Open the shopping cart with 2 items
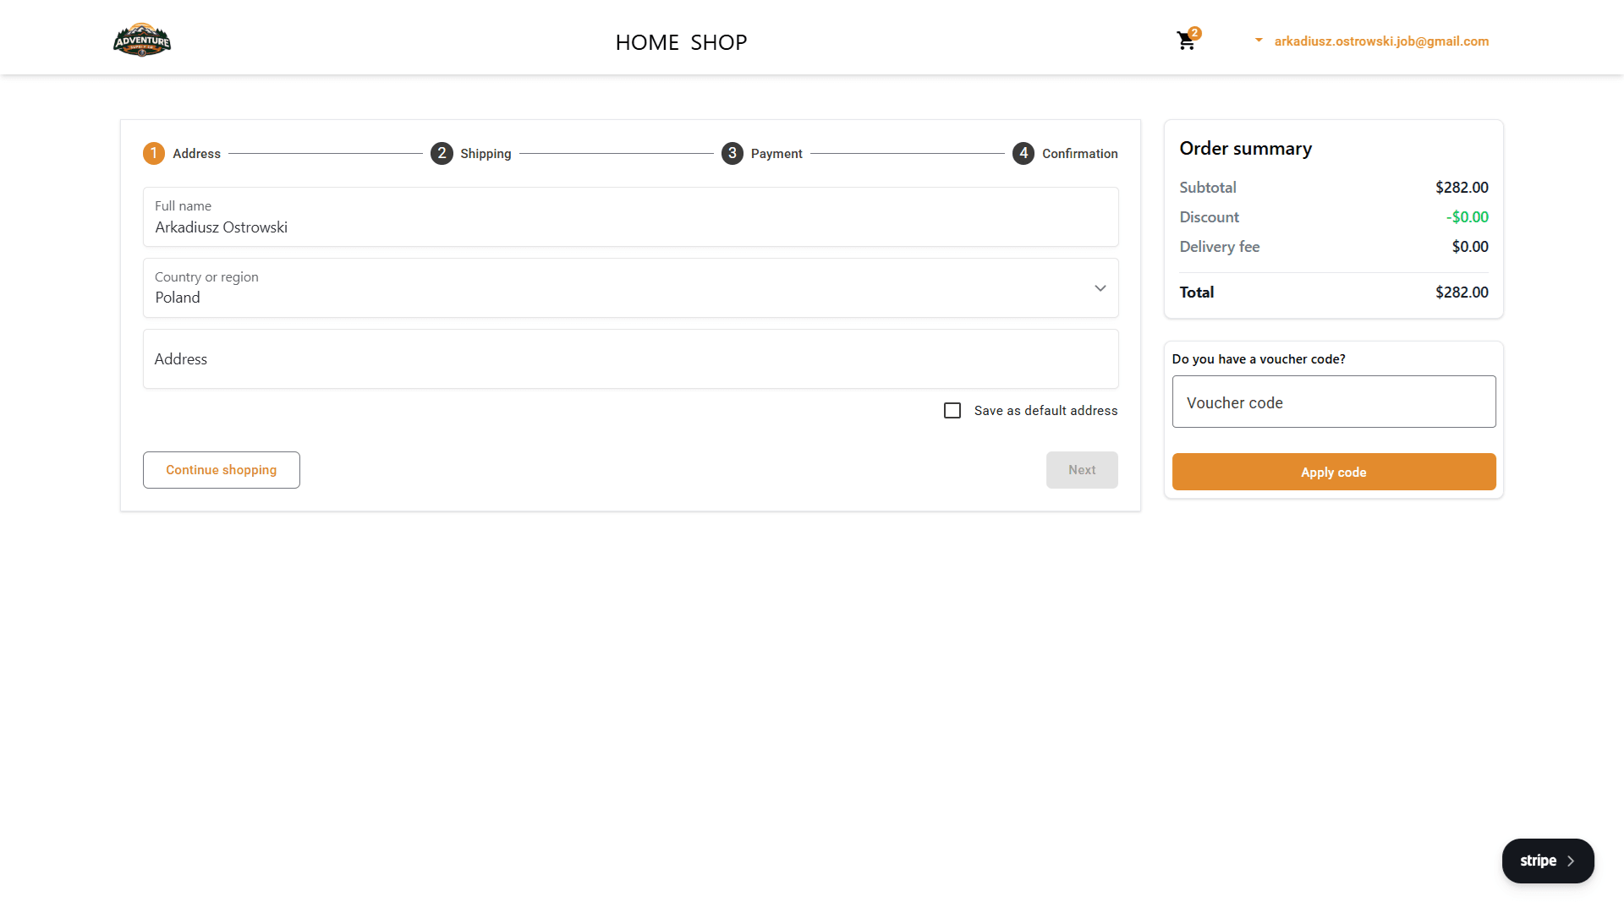 (x=1186, y=41)
